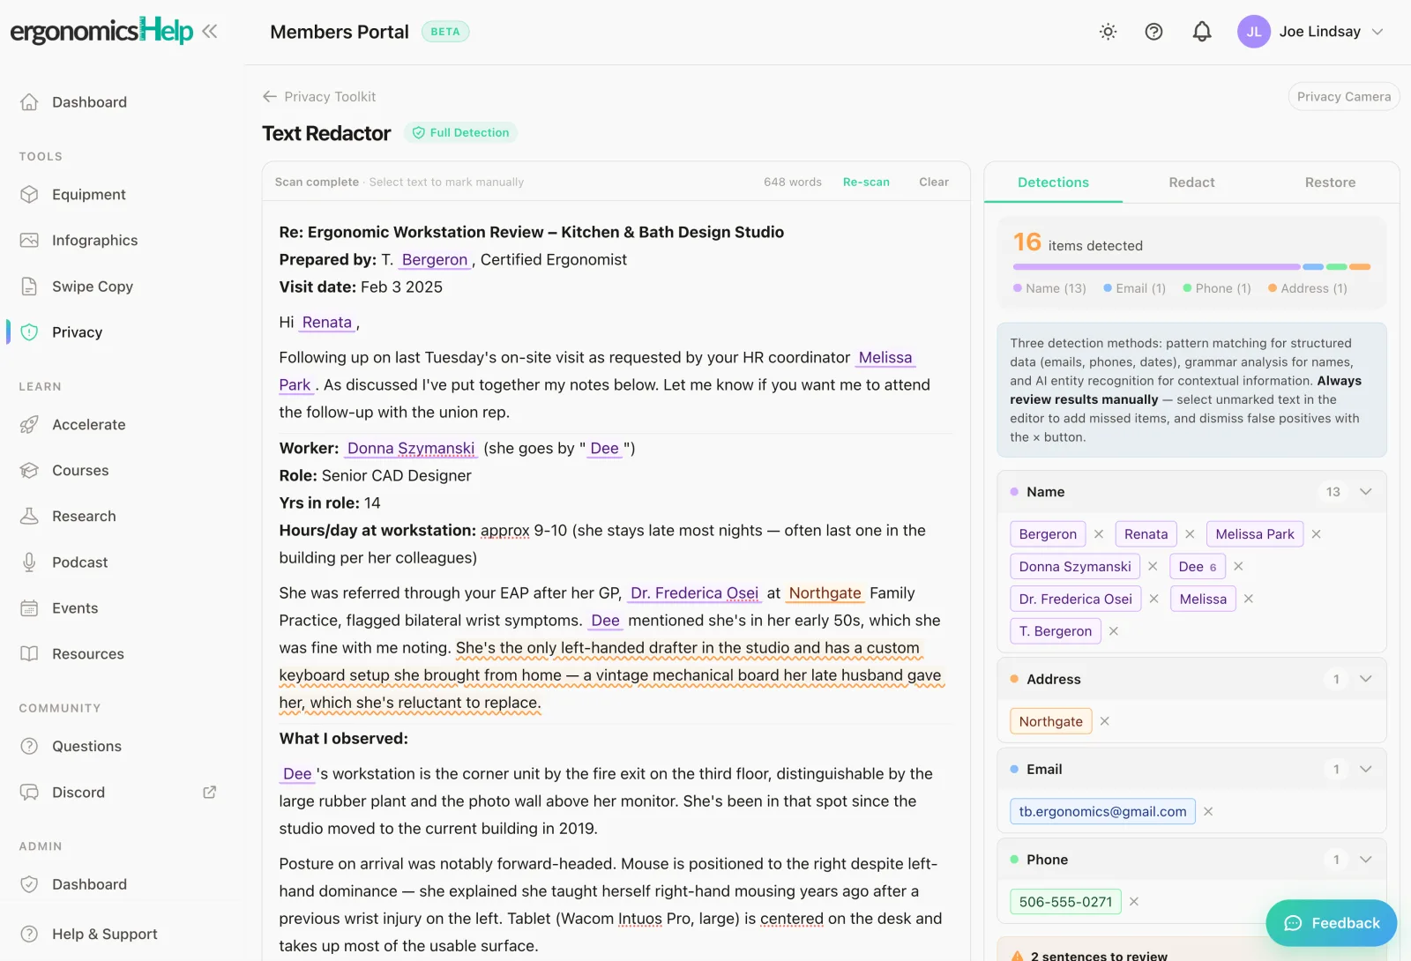Go back to Privacy Toolkit
Viewport: 1411px width, 961px height.
319,97
